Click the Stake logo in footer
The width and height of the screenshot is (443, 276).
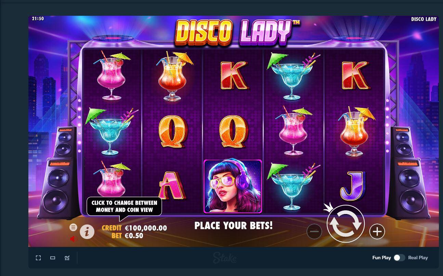click(224, 258)
